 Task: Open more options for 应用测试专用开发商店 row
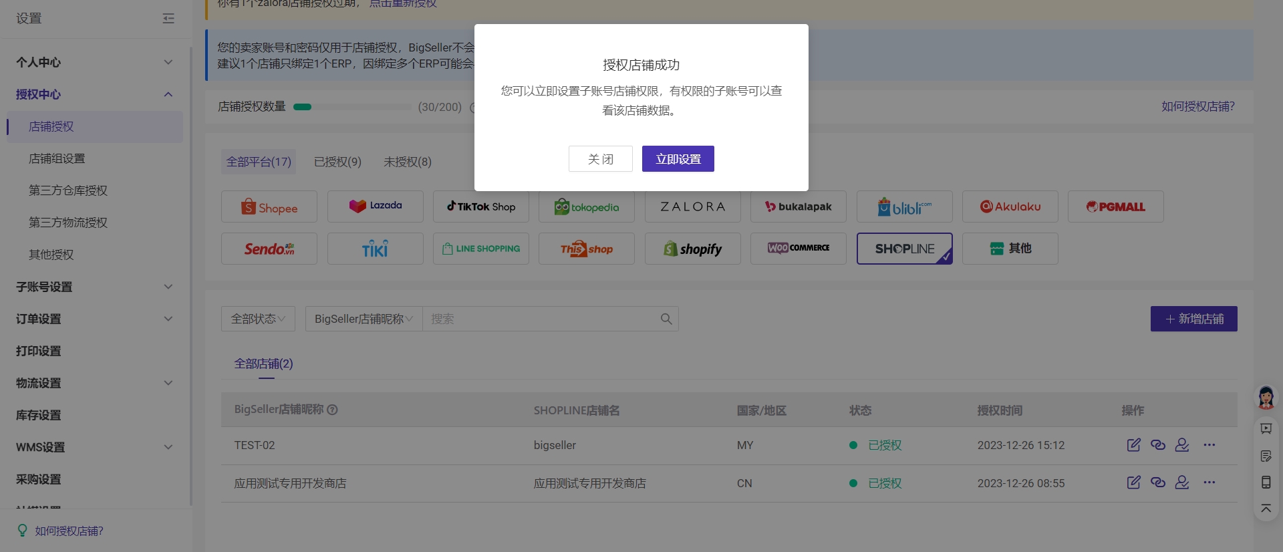pos(1209,482)
